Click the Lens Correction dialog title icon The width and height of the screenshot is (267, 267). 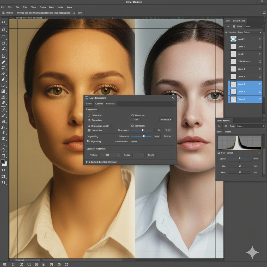pyautogui.click(x=87, y=98)
